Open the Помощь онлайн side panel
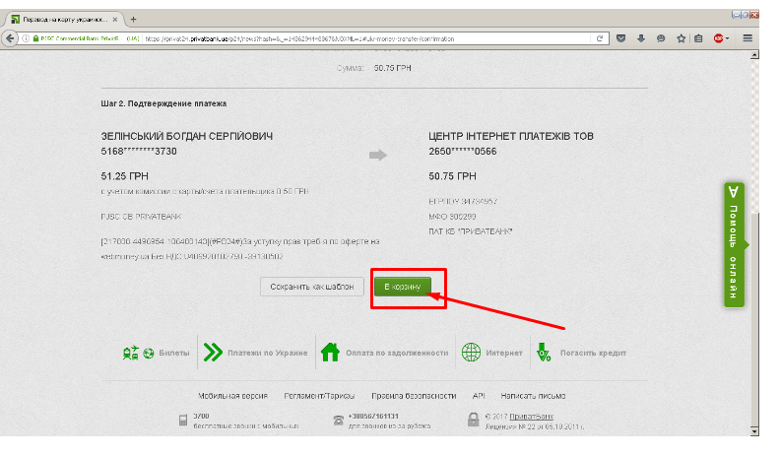Screen dimensions: 780x457 pyautogui.click(x=734, y=244)
